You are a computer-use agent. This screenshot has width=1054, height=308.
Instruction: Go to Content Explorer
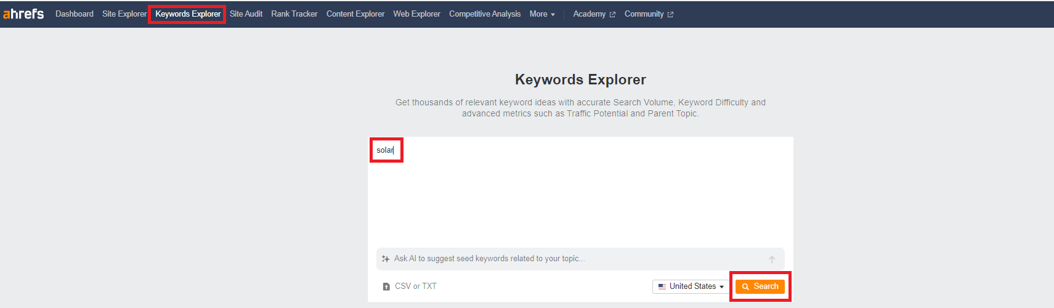pos(355,14)
